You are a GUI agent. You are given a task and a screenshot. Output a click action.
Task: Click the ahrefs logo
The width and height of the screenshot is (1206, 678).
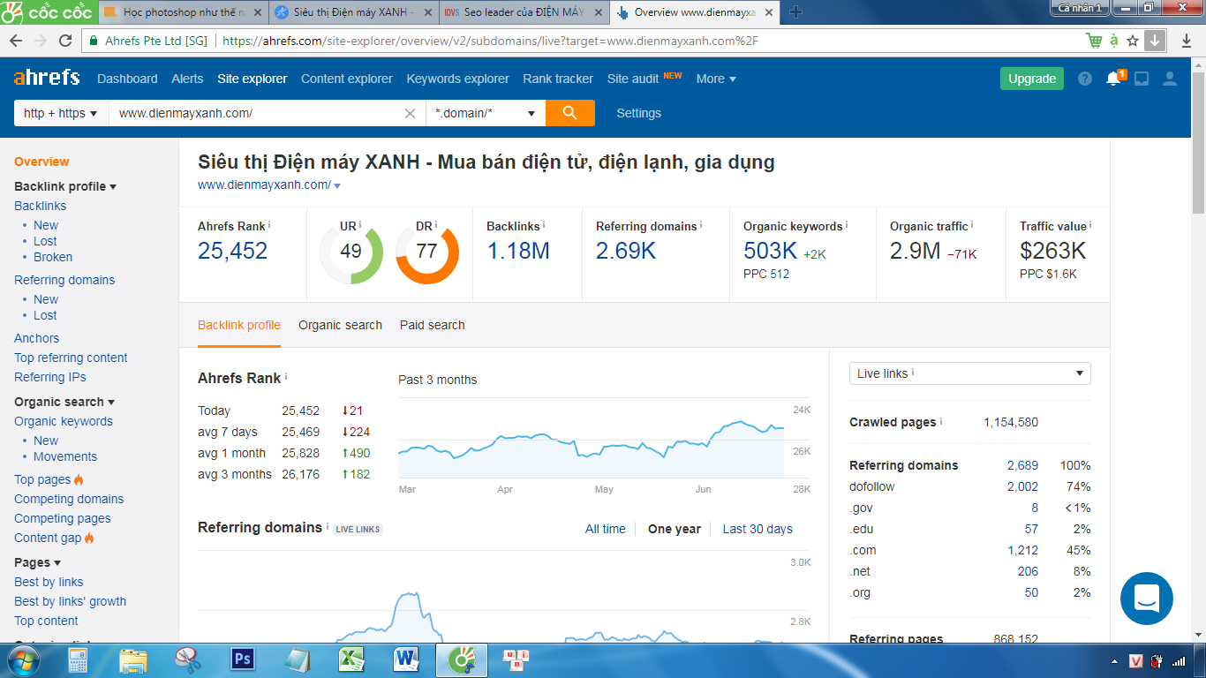(47, 78)
